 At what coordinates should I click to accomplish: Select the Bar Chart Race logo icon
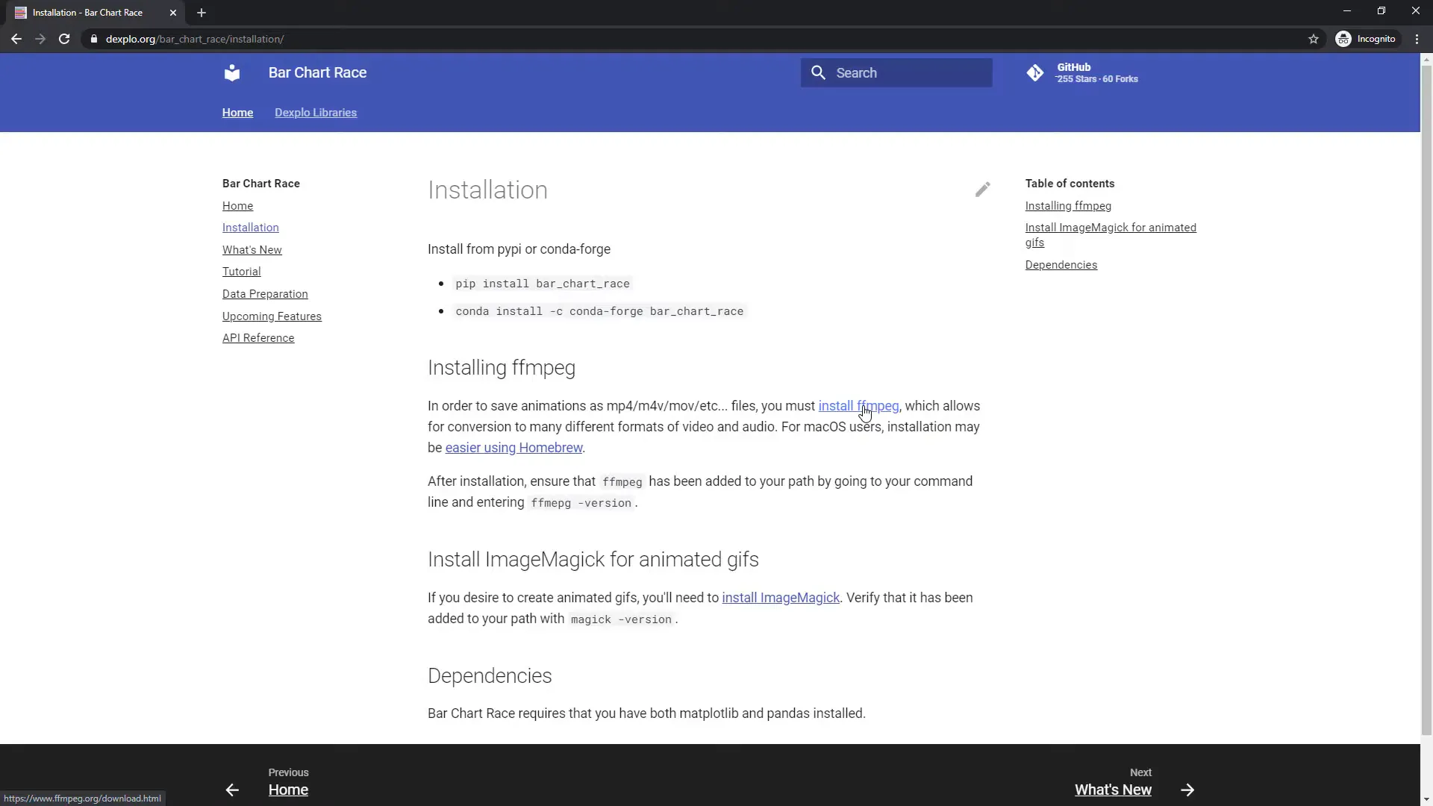pyautogui.click(x=232, y=72)
